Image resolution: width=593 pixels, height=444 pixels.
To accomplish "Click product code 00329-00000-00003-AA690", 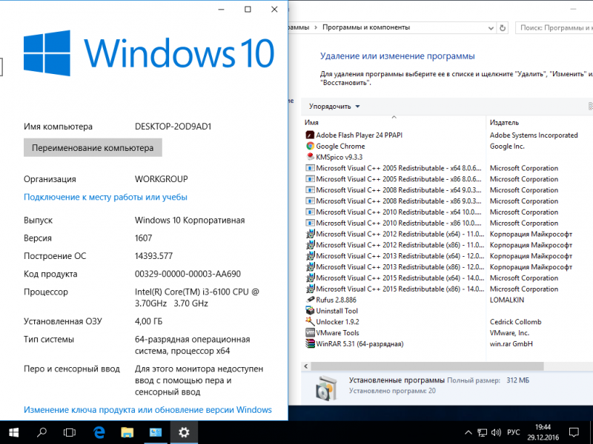I will 188,274.
